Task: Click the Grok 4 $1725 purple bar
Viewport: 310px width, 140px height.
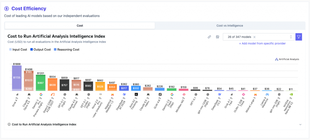Action: coord(17,78)
